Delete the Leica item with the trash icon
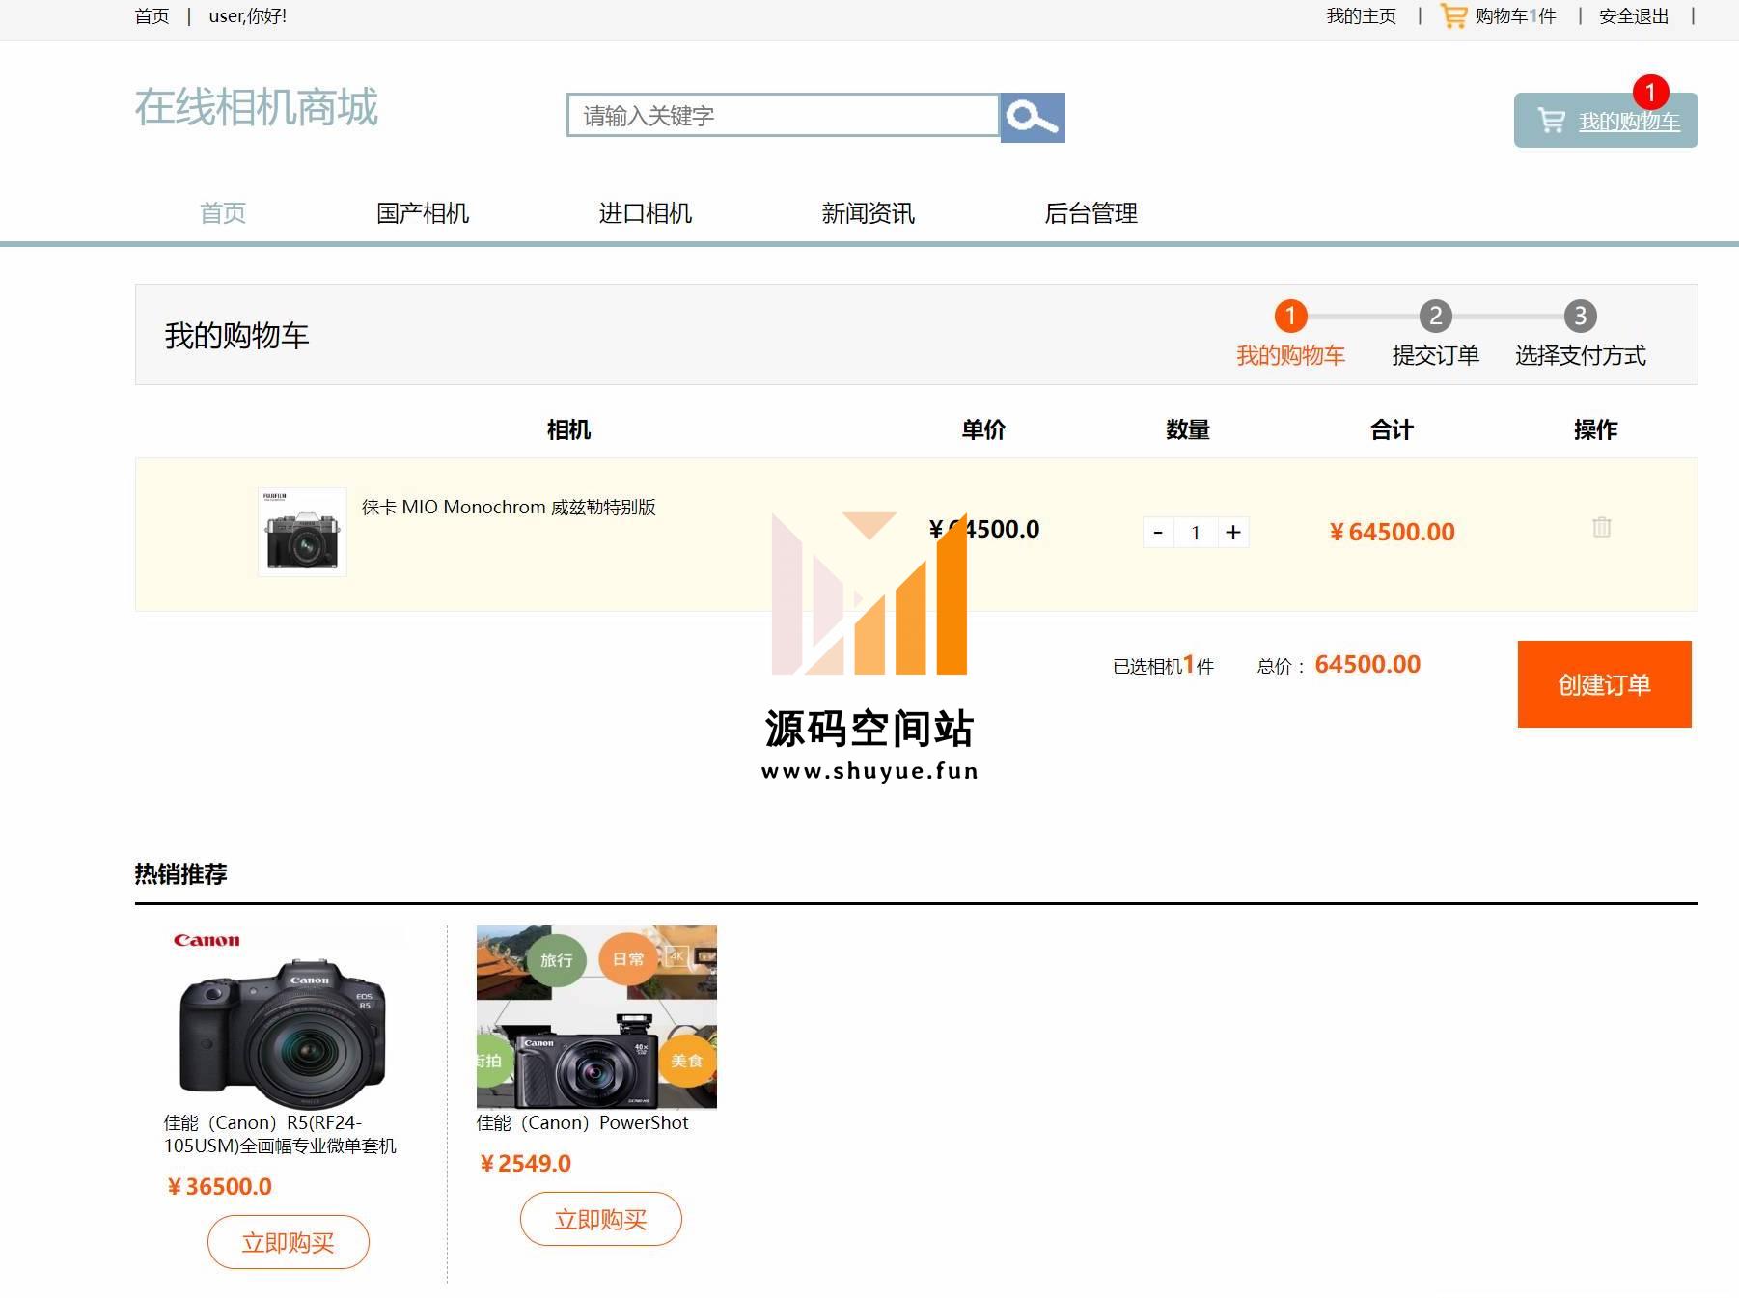1739x1298 pixels. [1601, 527]
